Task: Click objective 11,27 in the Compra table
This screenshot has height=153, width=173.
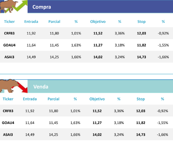Action: (x=98, y=45)
